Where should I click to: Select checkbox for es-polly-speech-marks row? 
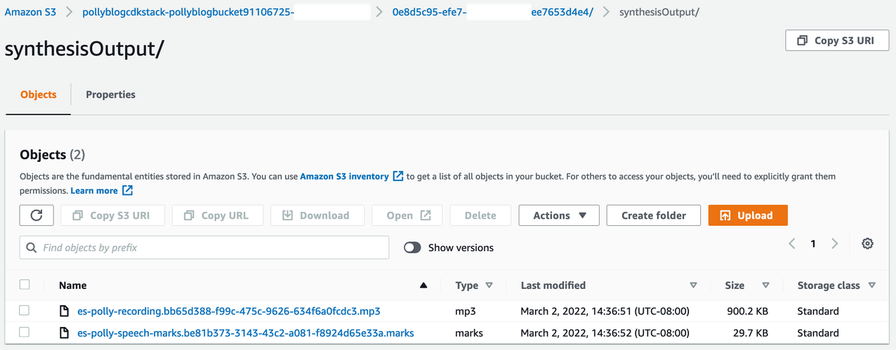click(x=25, y=332)
